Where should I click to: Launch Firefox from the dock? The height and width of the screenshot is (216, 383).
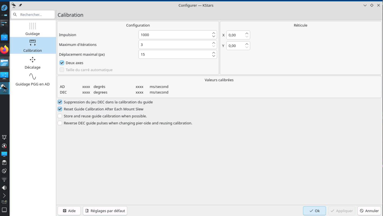[4, 49]
